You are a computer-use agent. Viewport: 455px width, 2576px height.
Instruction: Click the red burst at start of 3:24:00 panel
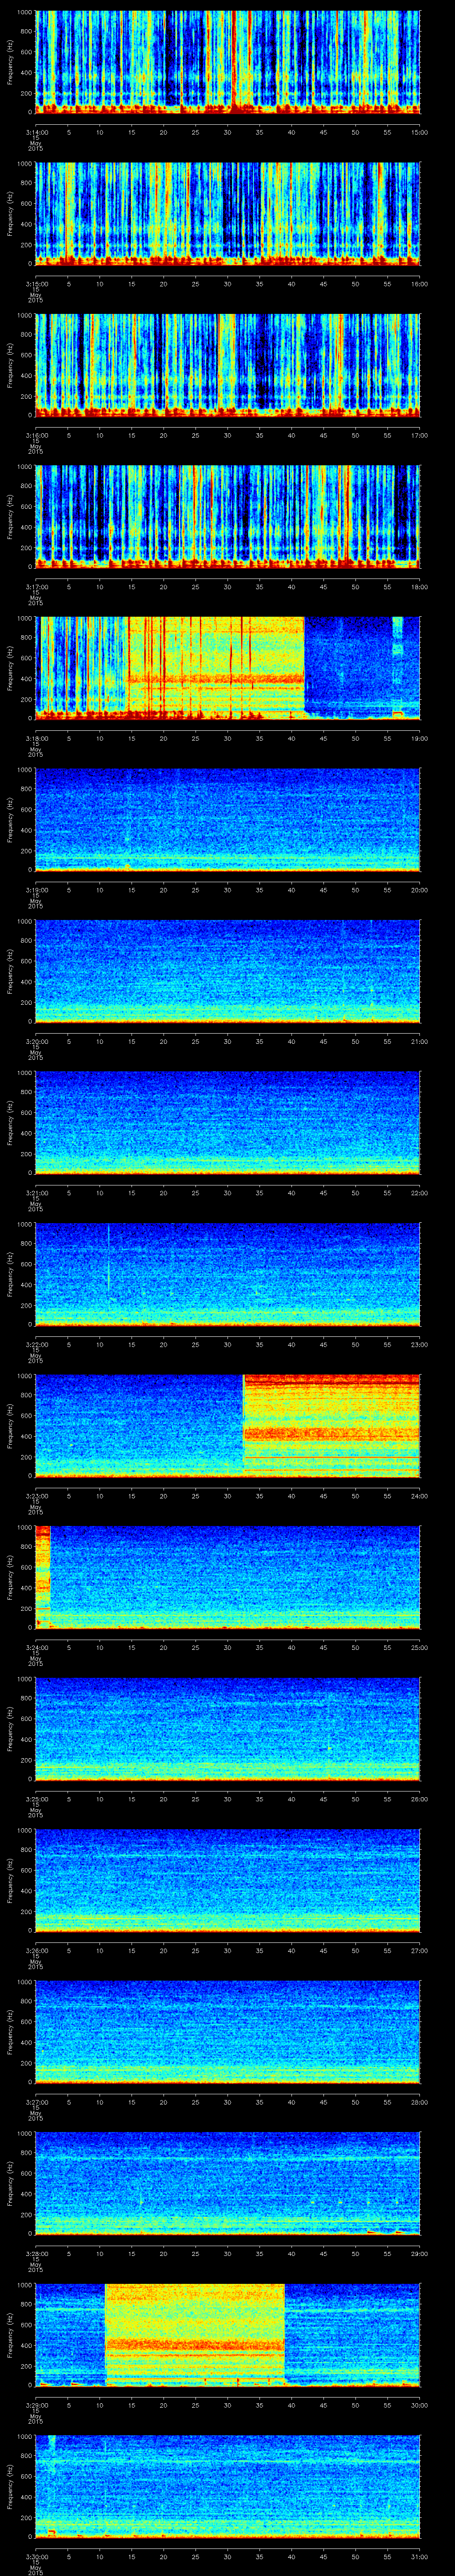coord(43,1577)
